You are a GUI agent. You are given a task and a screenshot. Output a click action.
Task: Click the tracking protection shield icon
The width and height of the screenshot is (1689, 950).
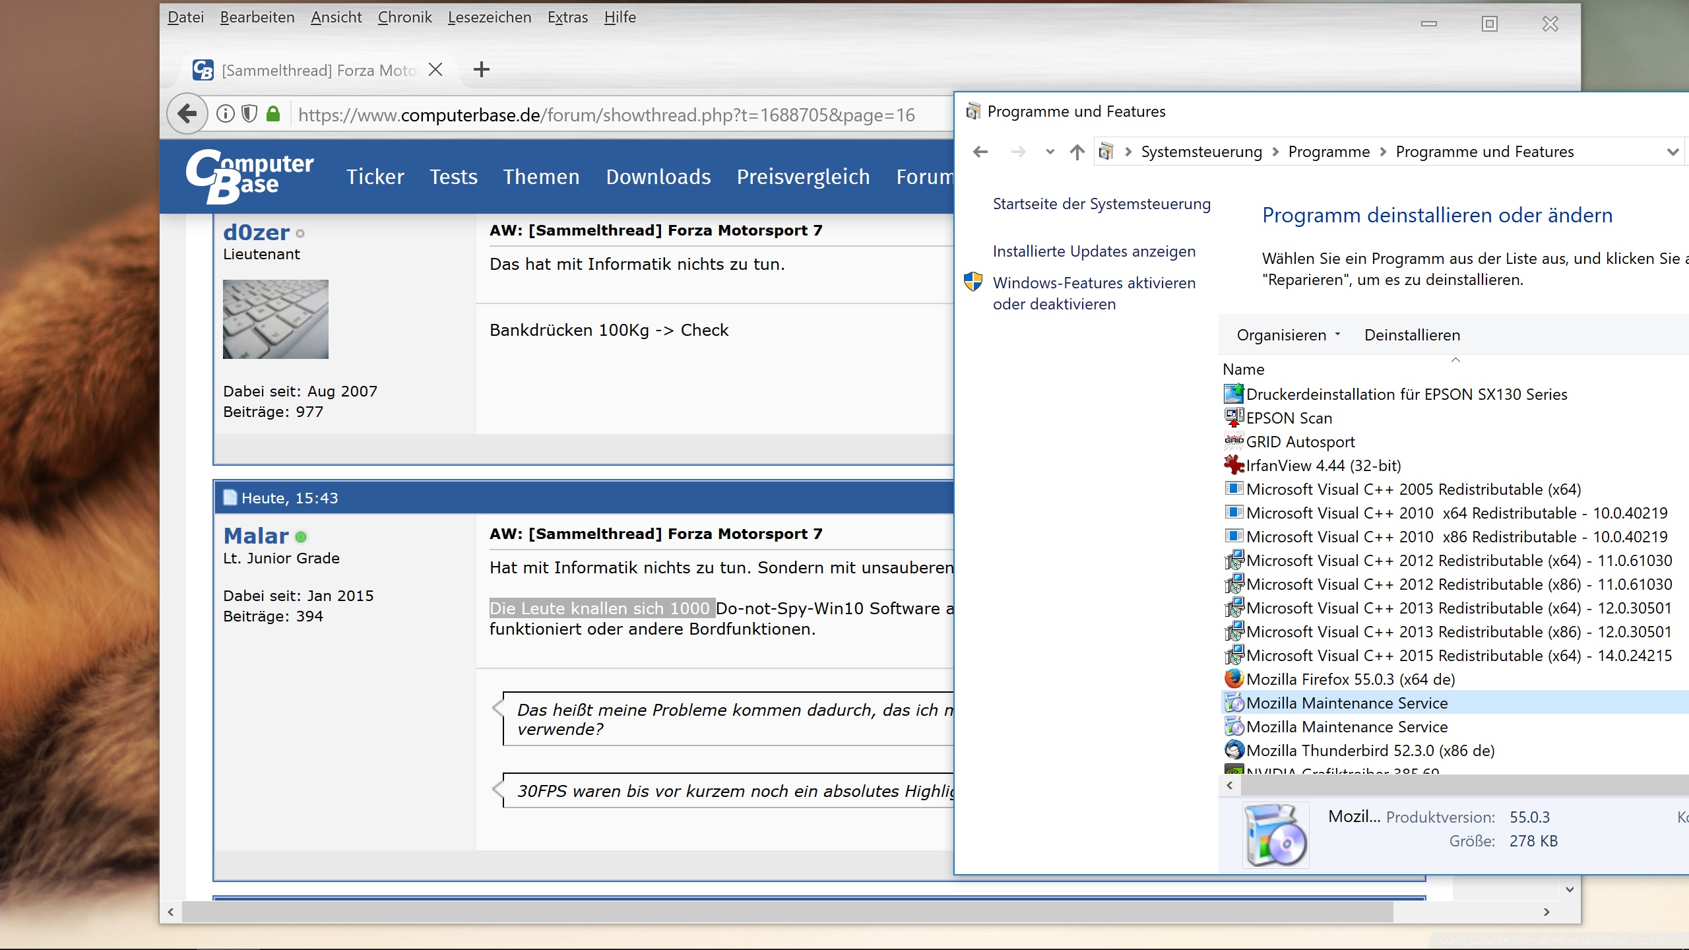(249, 114)
